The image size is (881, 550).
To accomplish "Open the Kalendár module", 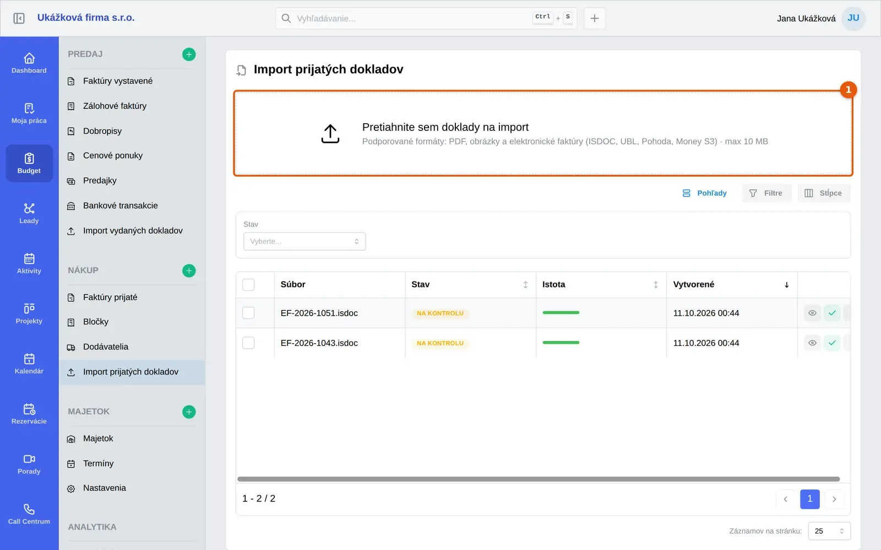I will 29,364.
